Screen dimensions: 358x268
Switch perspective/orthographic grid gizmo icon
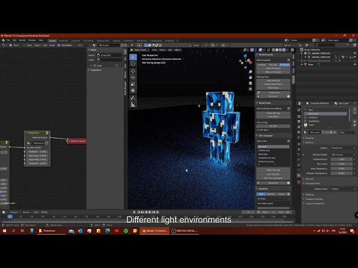pyautogui.click(x=251, y=89)
